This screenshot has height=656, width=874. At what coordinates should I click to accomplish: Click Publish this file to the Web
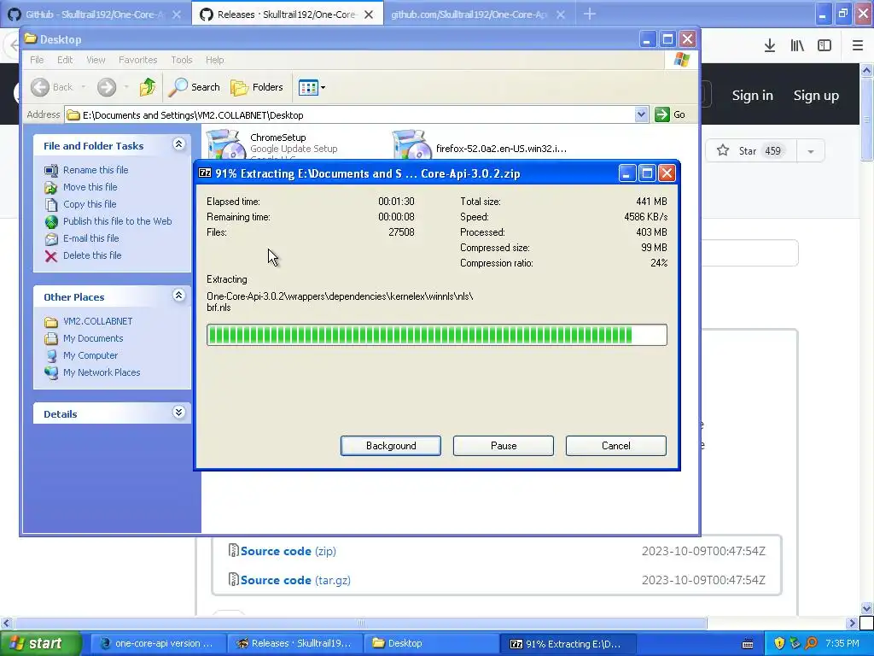[117, 221]
